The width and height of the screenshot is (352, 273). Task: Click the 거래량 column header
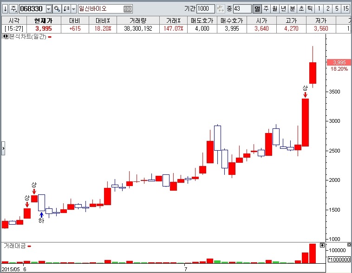(x=138, y=20)
